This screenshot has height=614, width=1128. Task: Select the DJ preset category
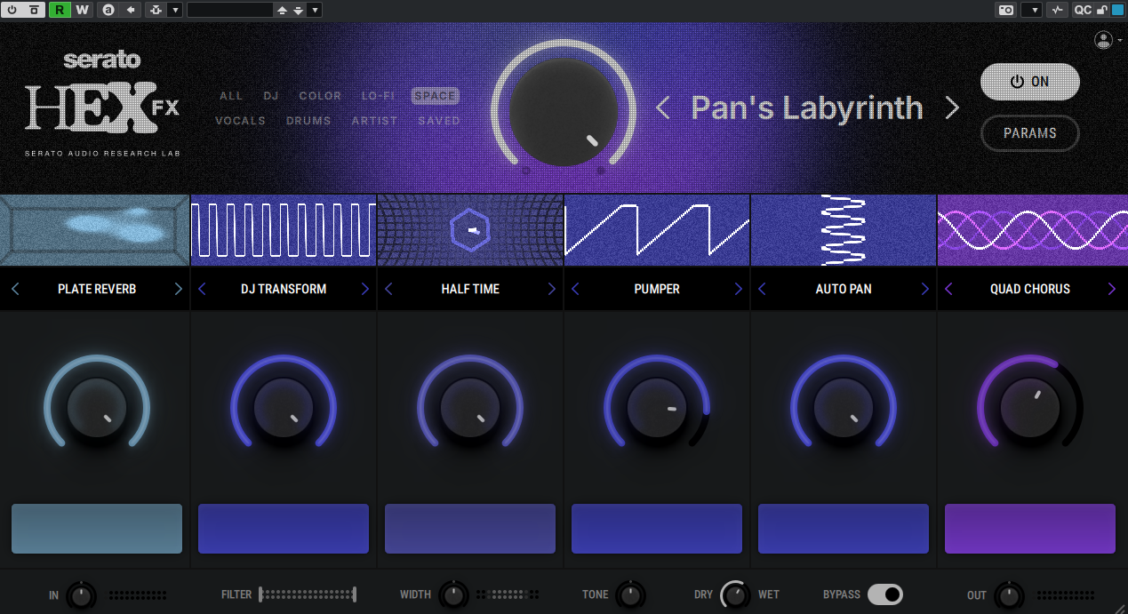coord(271,96)
